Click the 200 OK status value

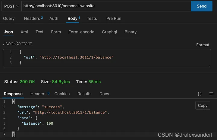point(27,82)
